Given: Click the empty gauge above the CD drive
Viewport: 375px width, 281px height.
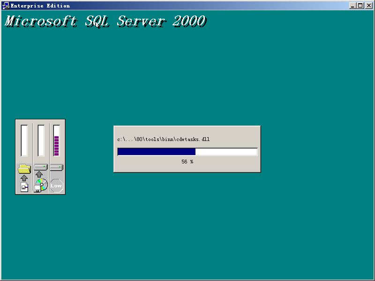Looking at the screenshot, I should click(41, 140).
